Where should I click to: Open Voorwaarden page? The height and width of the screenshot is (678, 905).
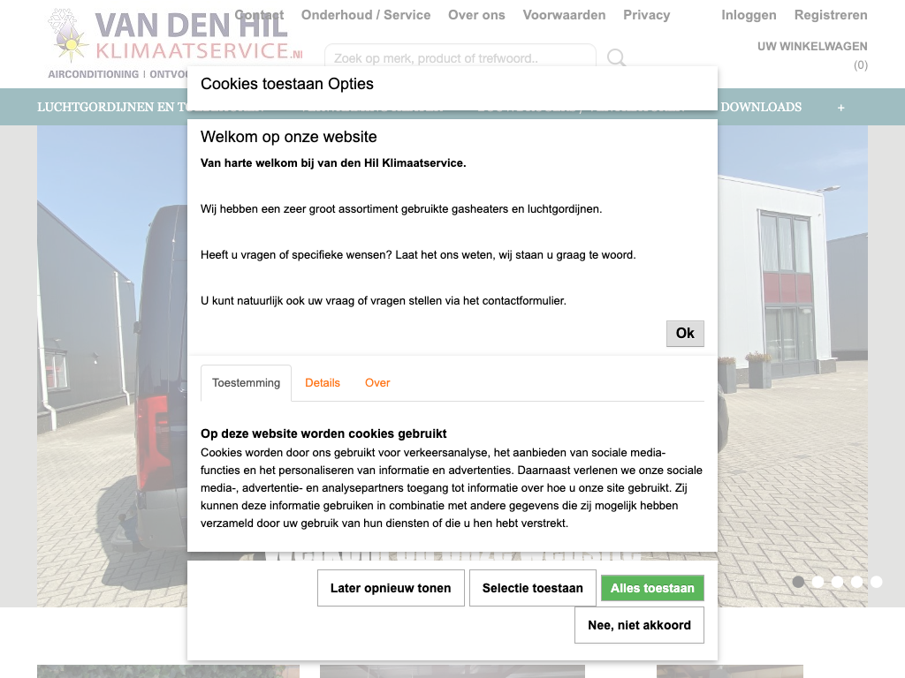pyautogui.click(x=565, y=15)
